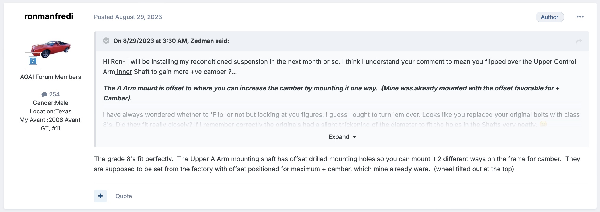Open the post options three-dot menu
This screenshot has height=212, width=600.
pos(580,17)
